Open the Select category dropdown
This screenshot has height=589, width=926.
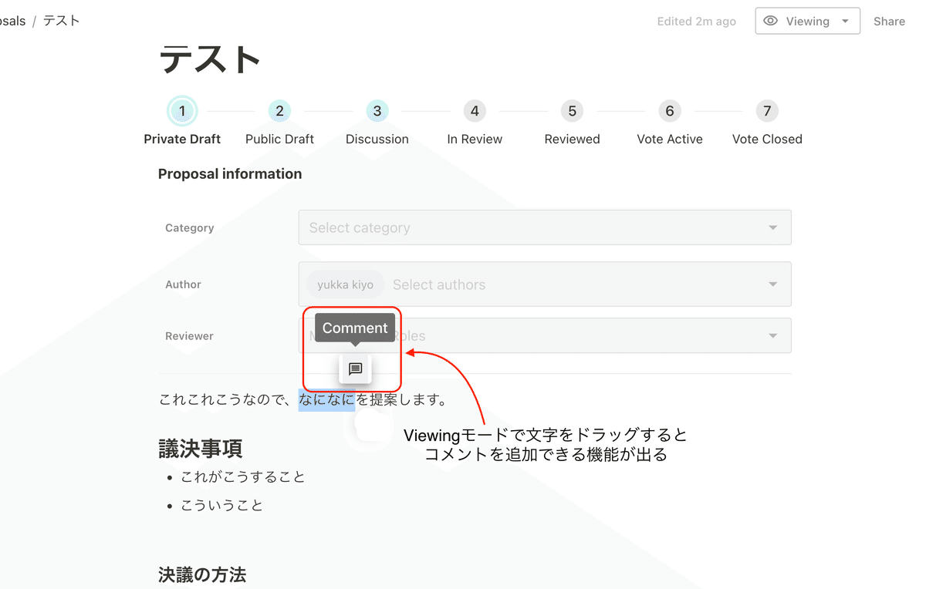point(545,227)
